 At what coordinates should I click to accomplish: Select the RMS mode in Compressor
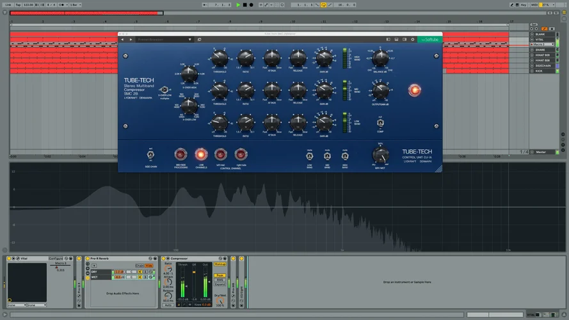coord(220,280)
